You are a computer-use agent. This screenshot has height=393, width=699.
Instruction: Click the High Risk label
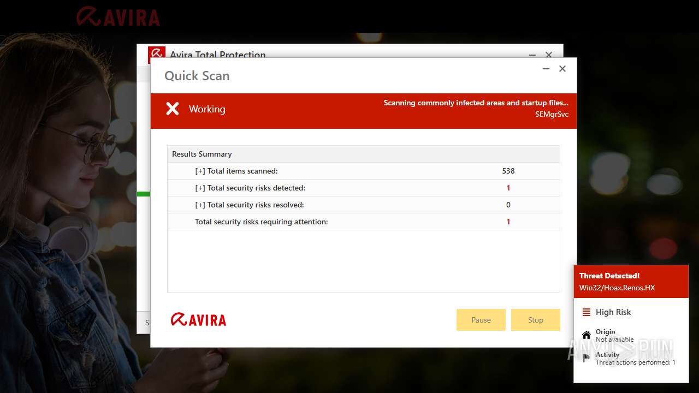(613, 312)
